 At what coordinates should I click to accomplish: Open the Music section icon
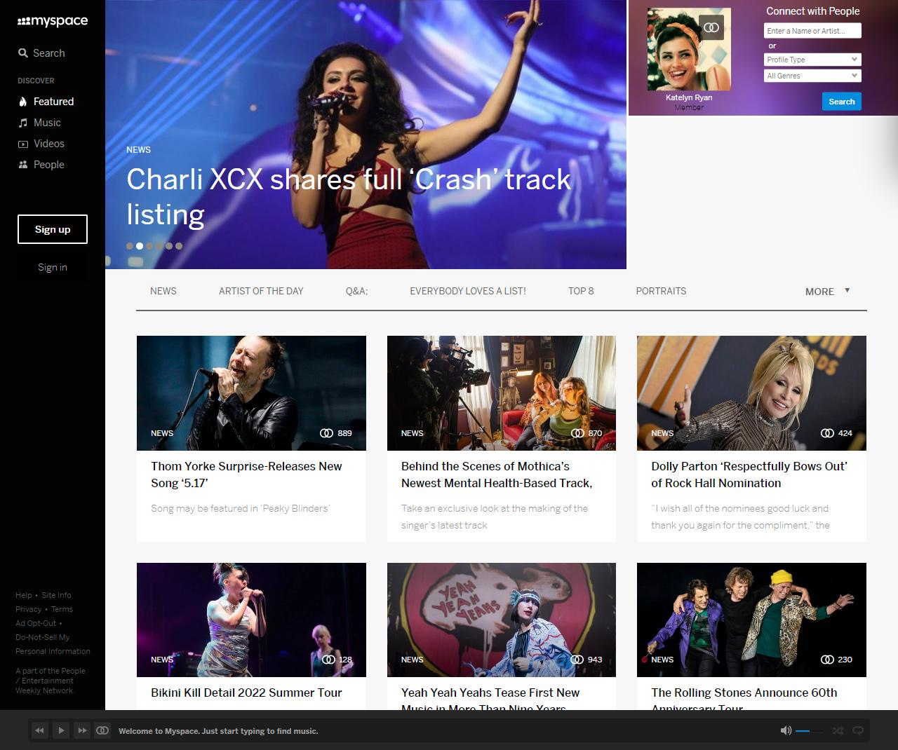23,123
